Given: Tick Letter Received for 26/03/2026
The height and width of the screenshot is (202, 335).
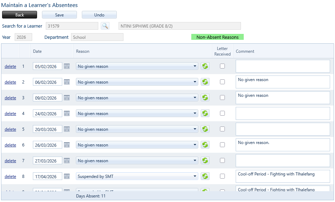Looking at the screenshot, I should click(222, 145).
